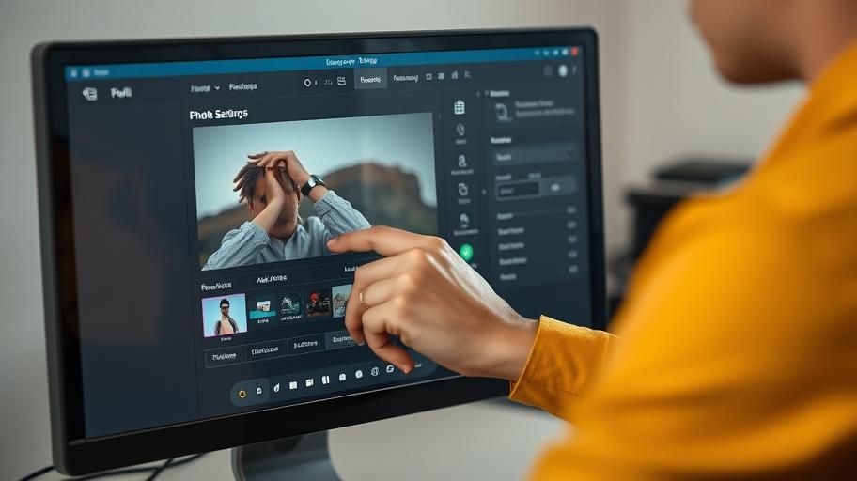Image resolution: width=857 pixels, height=481 pixels.
Task: Select the third thumbnail with white splash image
Action: click(x=290, y=306)
